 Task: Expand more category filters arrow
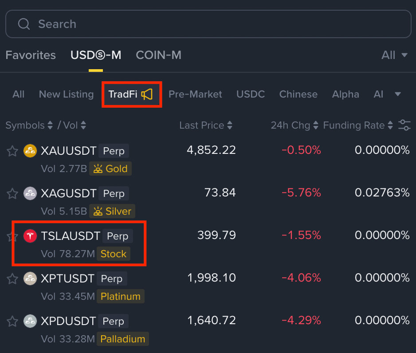tap(398, 94)
